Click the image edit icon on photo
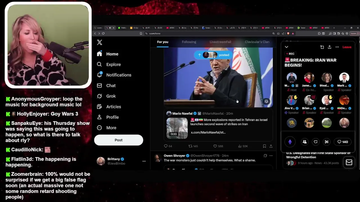360x202 pixels. click(266, 101)
